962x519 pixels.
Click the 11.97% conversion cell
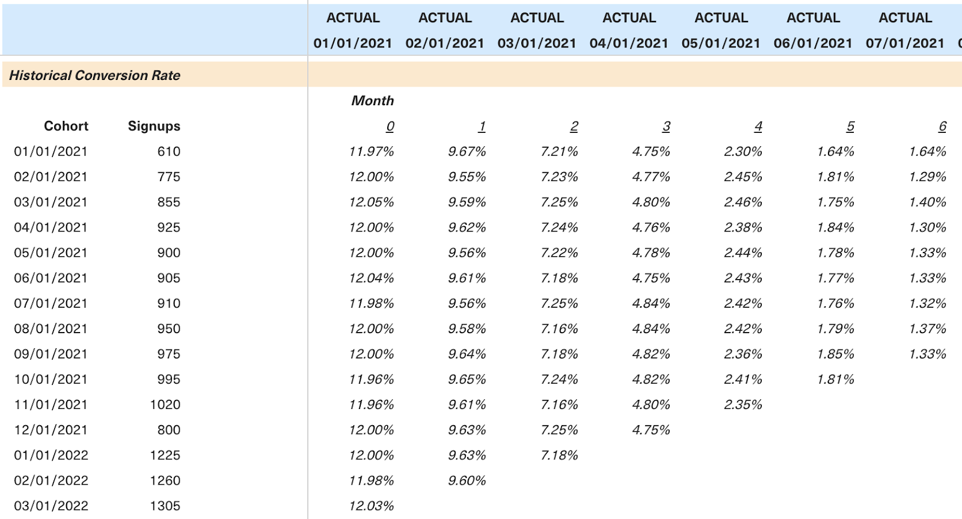tap(372, 152)
